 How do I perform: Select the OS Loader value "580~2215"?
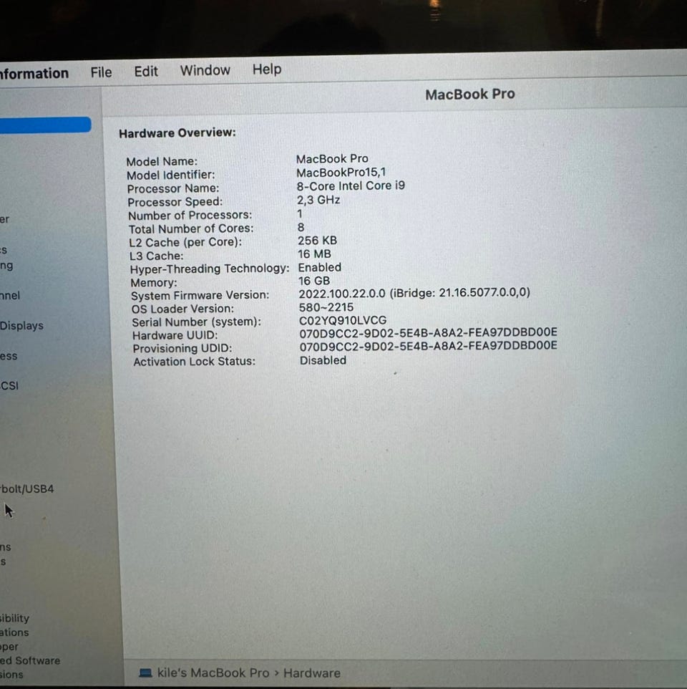[x=326, y=307]
